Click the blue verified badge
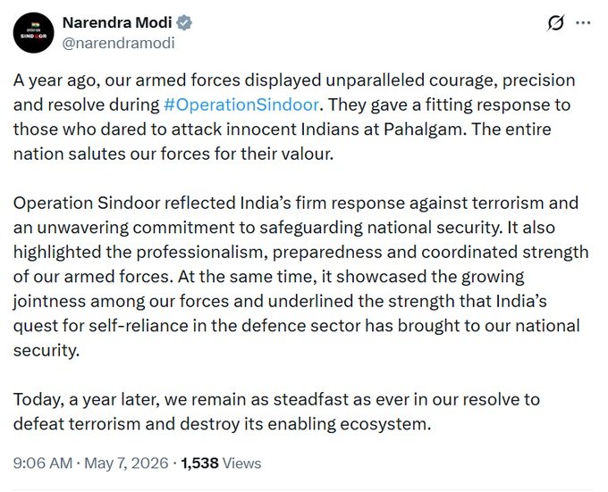The width and height of the screenshot is (608, 492). 184,23
